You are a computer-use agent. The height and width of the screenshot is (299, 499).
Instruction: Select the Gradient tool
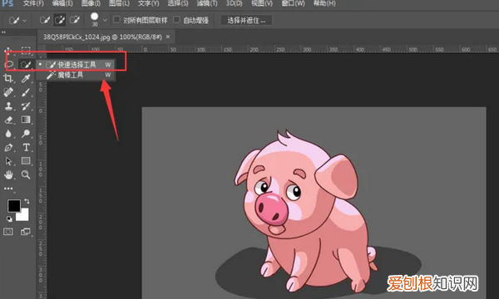[26, 120]
